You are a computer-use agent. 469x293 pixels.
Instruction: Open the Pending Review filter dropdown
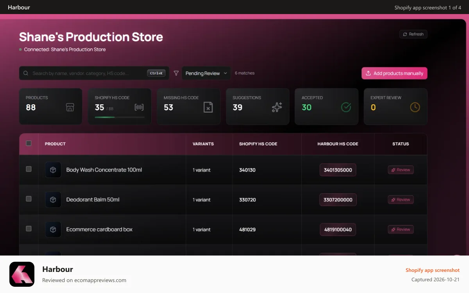click(206, 73)
